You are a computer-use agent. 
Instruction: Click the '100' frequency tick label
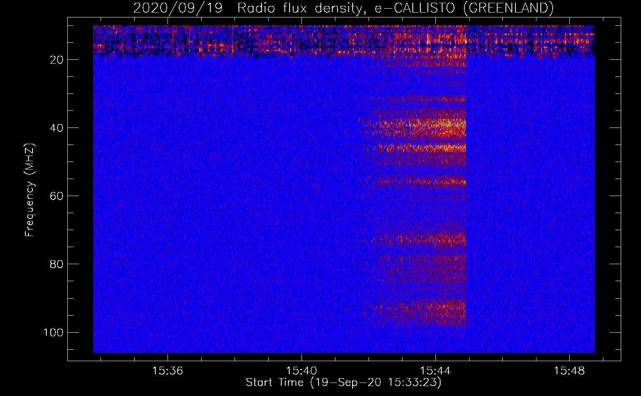point(53,332)
